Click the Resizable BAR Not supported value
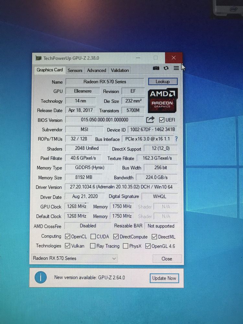The width and height of the screenshot is (243, 324). [161, 226]
